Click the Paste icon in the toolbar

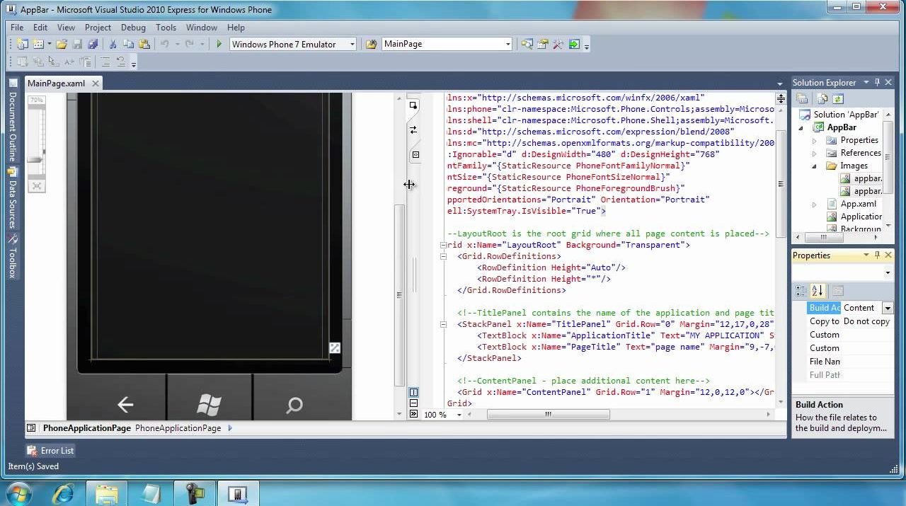144,44
